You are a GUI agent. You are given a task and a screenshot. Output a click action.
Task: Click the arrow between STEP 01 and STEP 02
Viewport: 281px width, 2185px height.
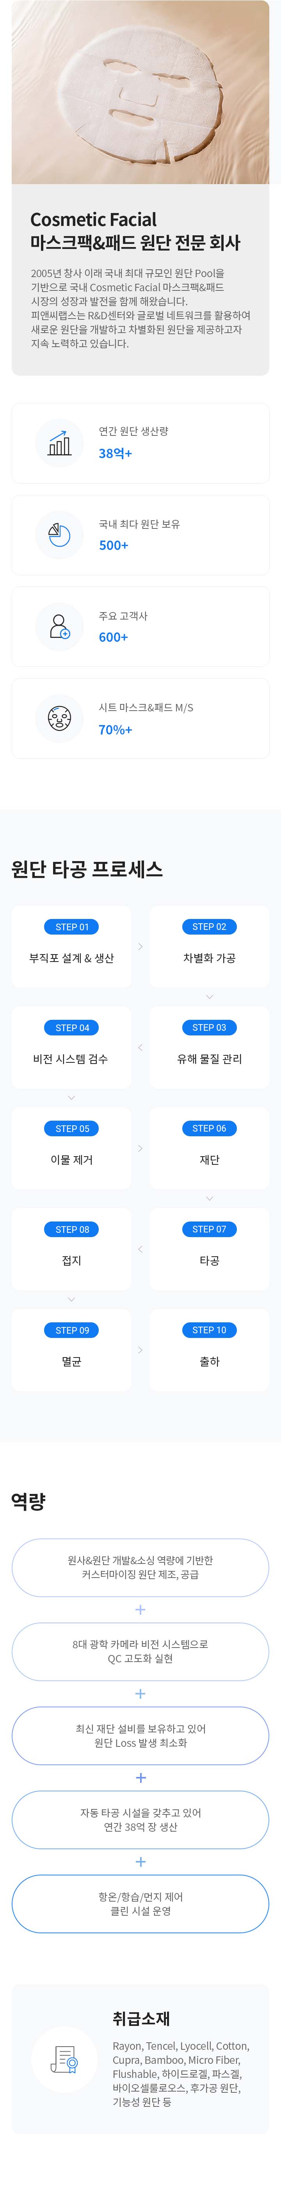pyautogui.click(x=140, y=946)
